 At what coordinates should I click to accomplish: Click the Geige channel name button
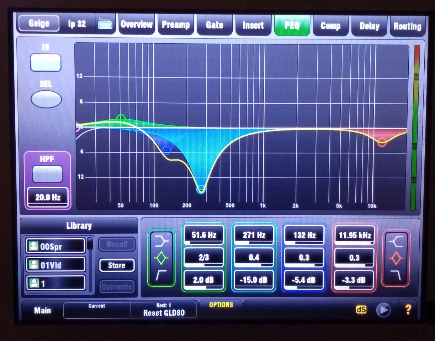[39, 24]
